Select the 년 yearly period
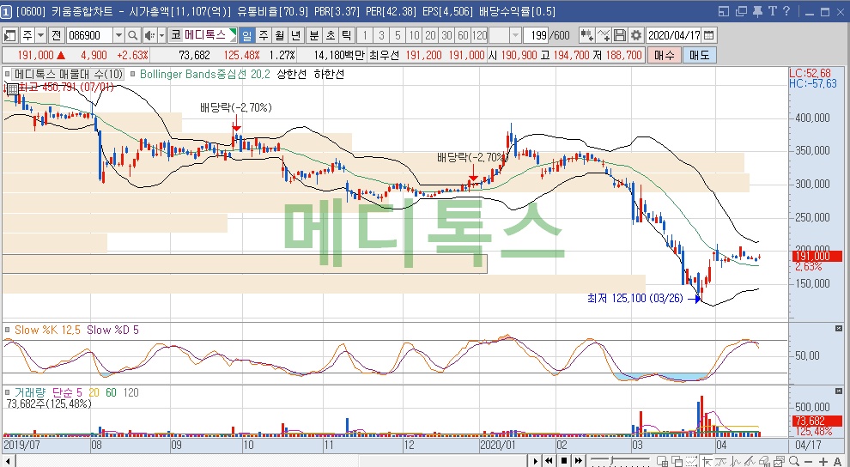The width and height of the screenshot is (850, 467). [296, 36]
